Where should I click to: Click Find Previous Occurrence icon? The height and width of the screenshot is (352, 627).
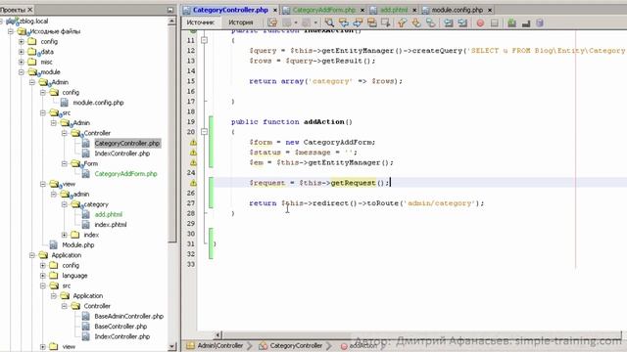(344, 22)
